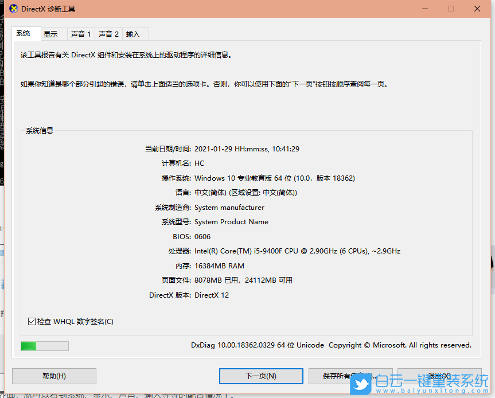The height and width of the screenshot is (398, 495).
Task: Select the 系统 tab
Action: 25,33
